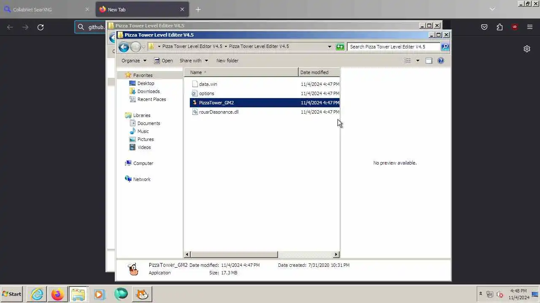Click the Search Pizza Tower Level Editor field
This screenshot has width=540, height=303.
pyautogui.click(x=394, y=47)
